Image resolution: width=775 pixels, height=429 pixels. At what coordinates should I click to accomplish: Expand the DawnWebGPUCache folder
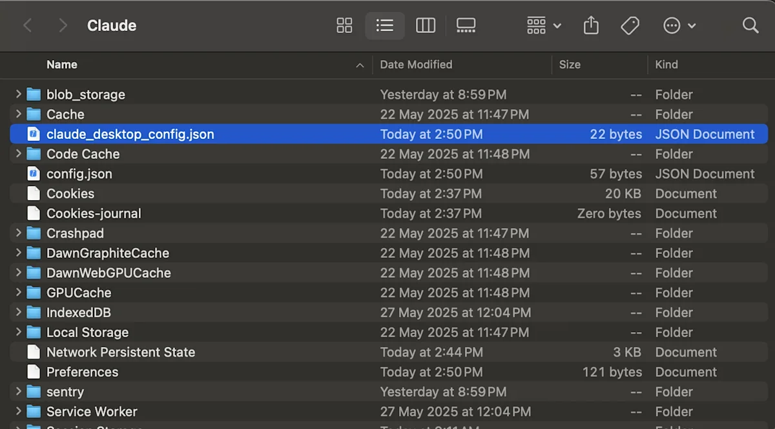tap(18, 273)
